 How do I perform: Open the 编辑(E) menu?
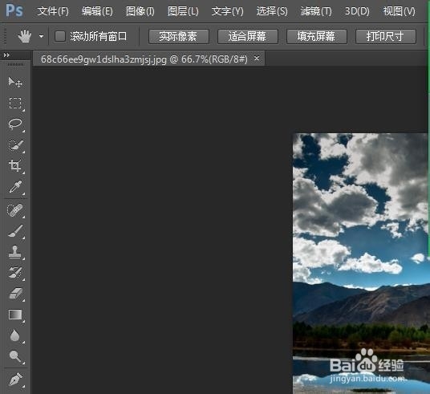[97, 11]
